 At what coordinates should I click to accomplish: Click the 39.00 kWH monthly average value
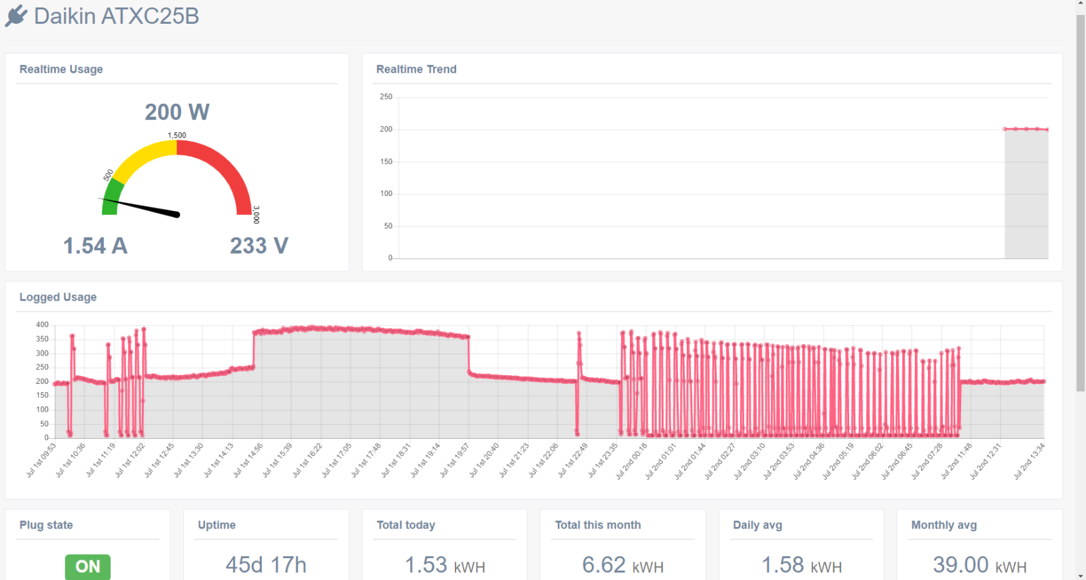point(980,565)
